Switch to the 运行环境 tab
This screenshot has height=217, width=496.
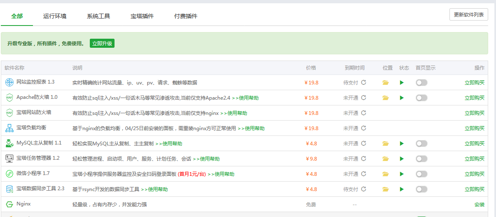(55, 16)
